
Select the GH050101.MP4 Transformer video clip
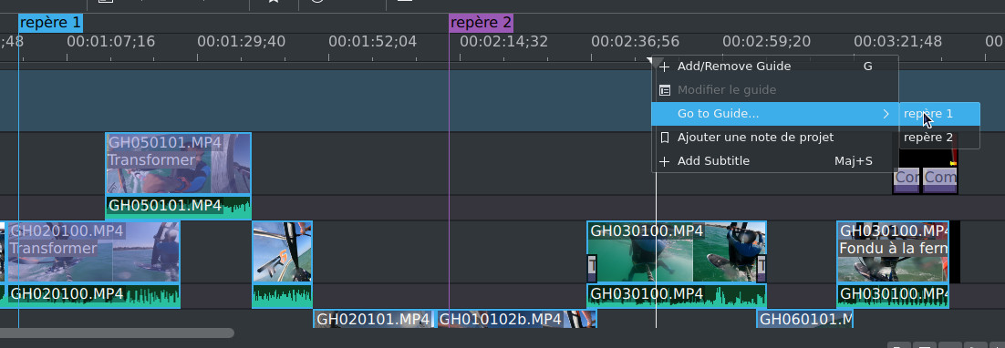point(178,164)
